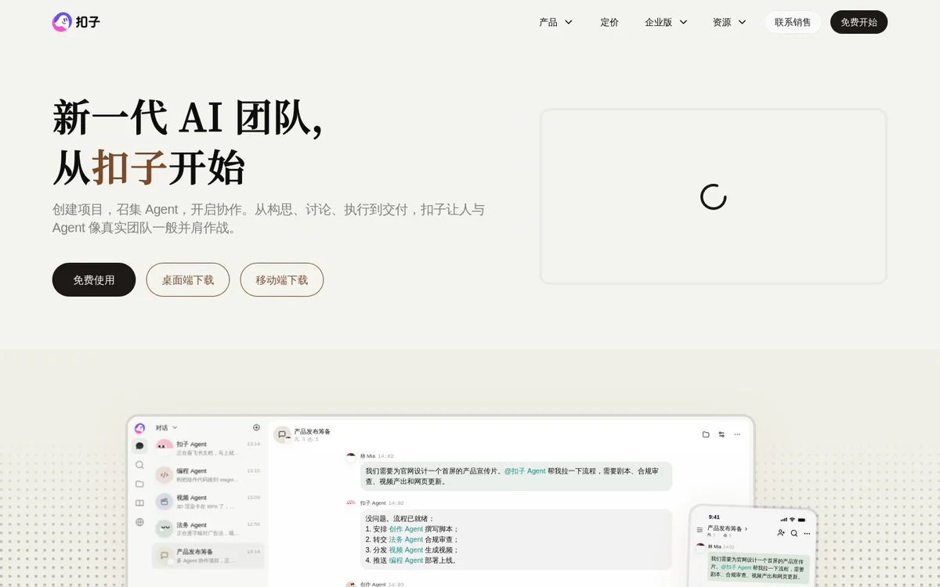Click the 桌面端下载 button
This screenshot has width=940, height=587.
188,279
